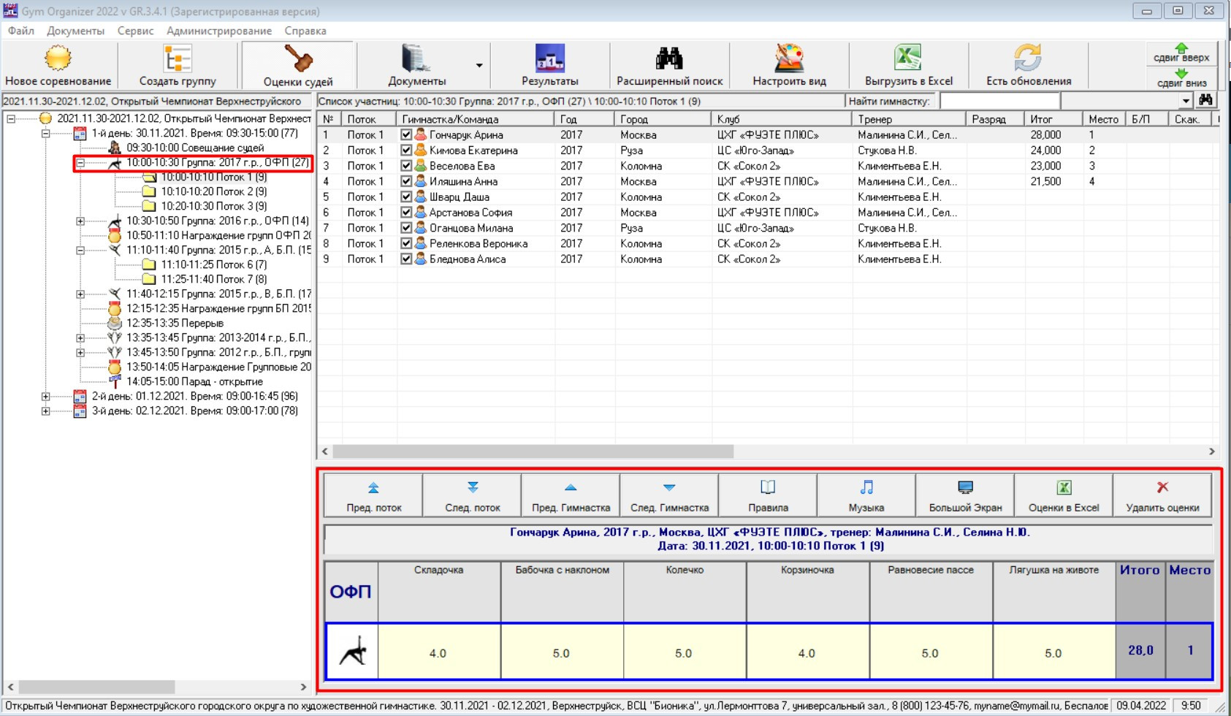
Task: Click the Новое соревнование toolbar icon
Action: pos(58,58)
